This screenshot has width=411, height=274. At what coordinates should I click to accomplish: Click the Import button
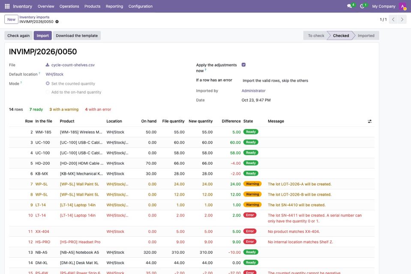43,36
